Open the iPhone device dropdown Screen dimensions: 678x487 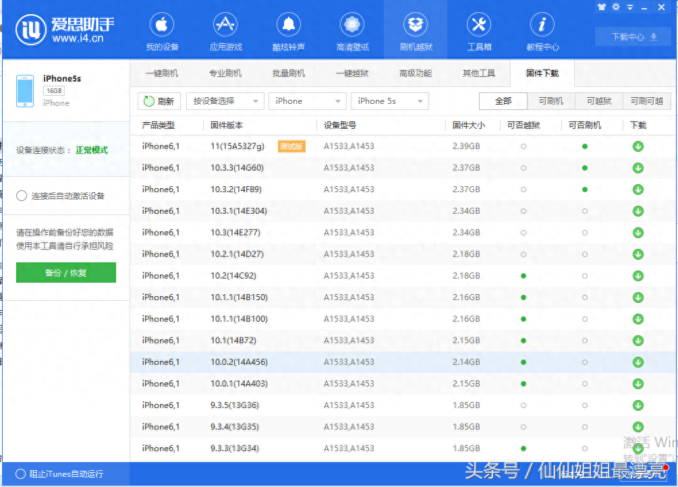[307, 101]
